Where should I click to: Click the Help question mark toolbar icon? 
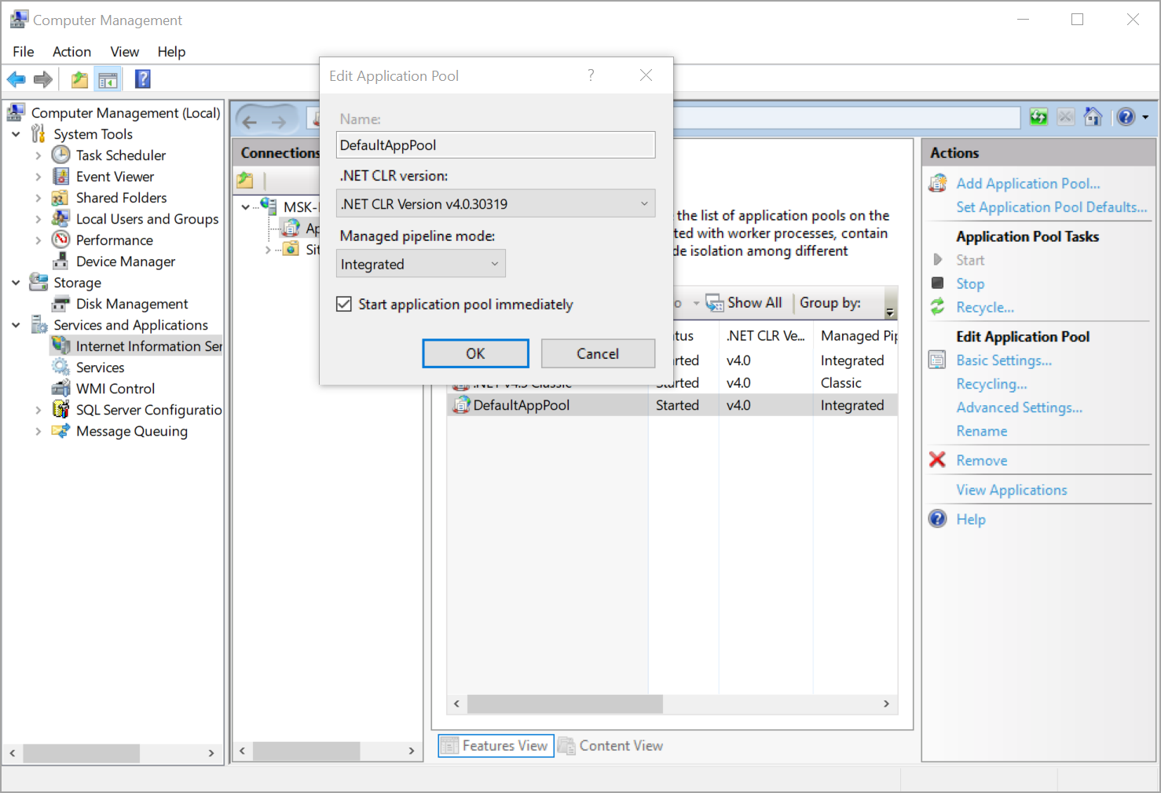click(142, 79)
